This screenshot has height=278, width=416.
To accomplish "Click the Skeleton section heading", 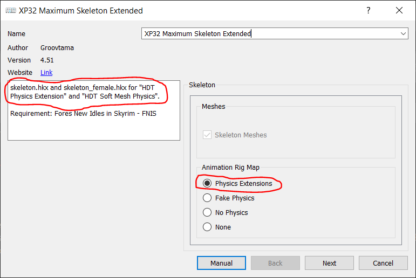I will (x=202, y=85).
